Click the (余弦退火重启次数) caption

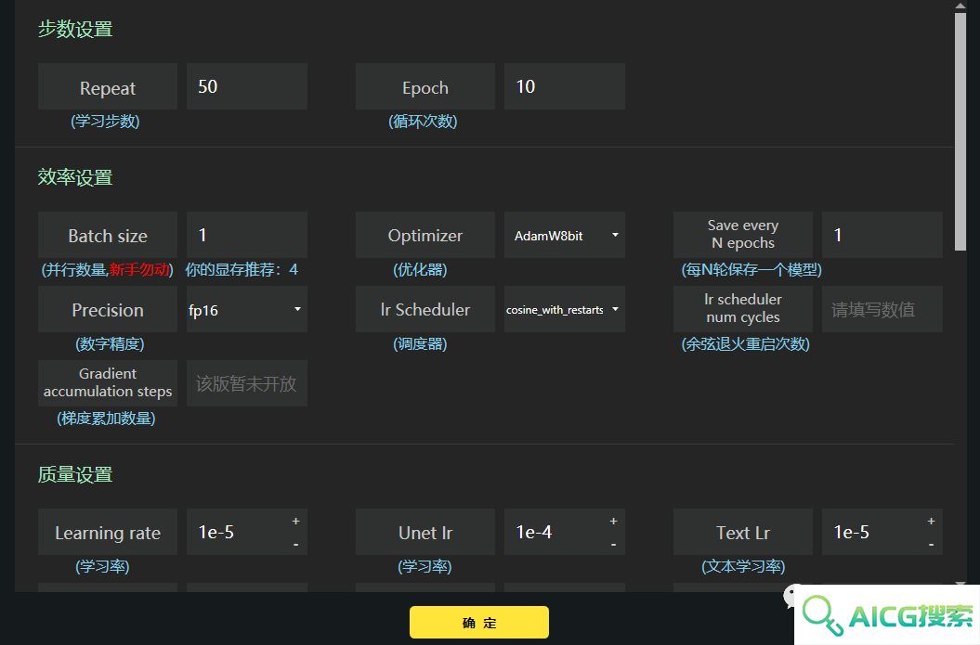coord(745,344)
